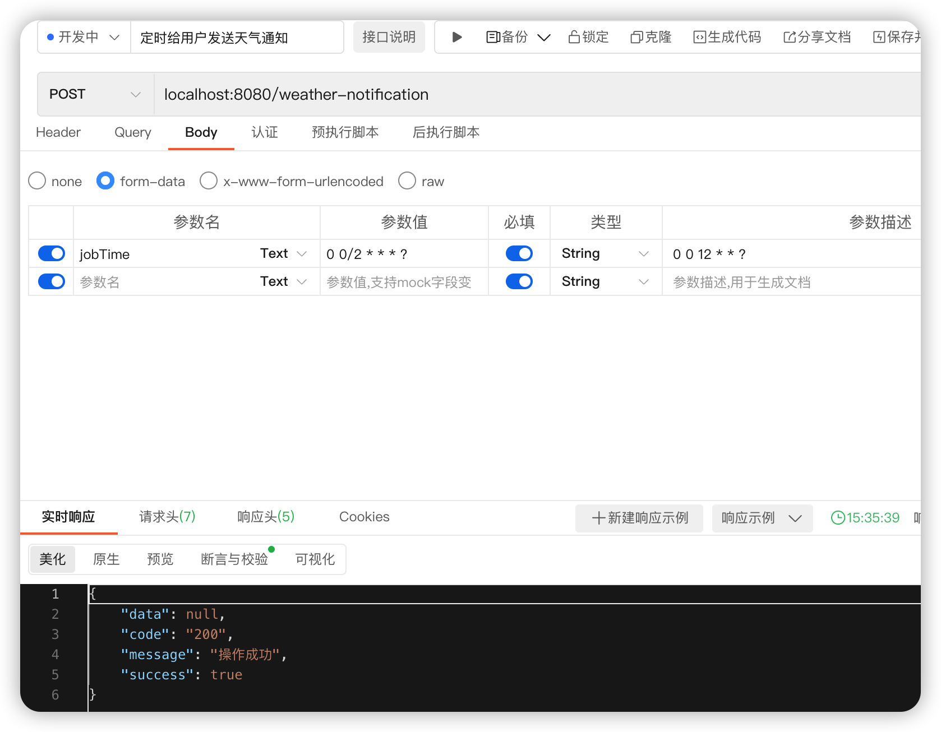Switch to the Query tab
The height and width of the screenshot is (732, 941).
[x=133, y=132]
